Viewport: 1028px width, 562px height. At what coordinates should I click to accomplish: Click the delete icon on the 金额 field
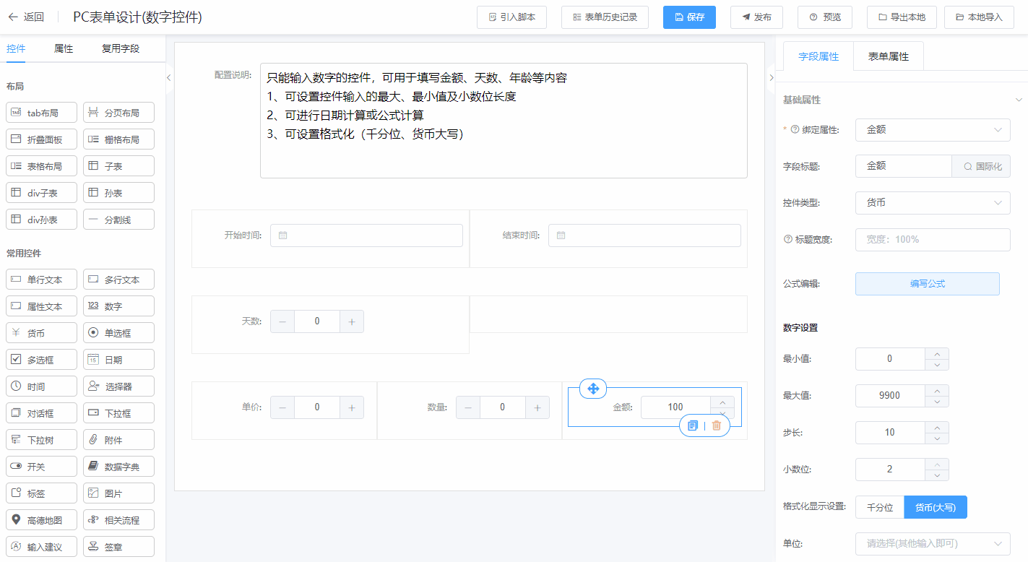coord(716,425)
